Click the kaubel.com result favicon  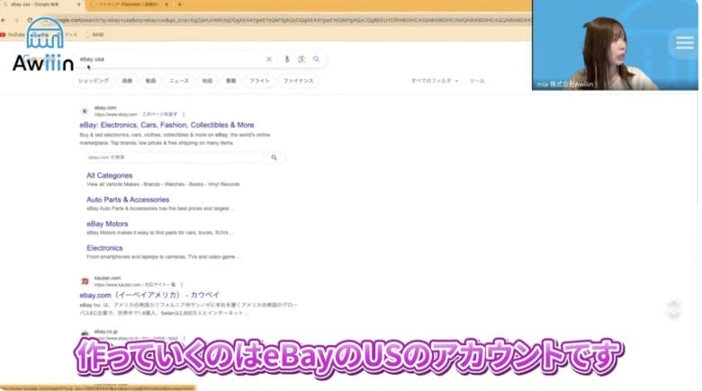pos(85,281)
